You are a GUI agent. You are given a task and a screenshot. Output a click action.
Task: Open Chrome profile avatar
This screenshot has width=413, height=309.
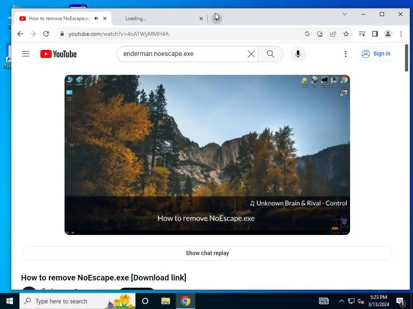click(x=388, y=34)
